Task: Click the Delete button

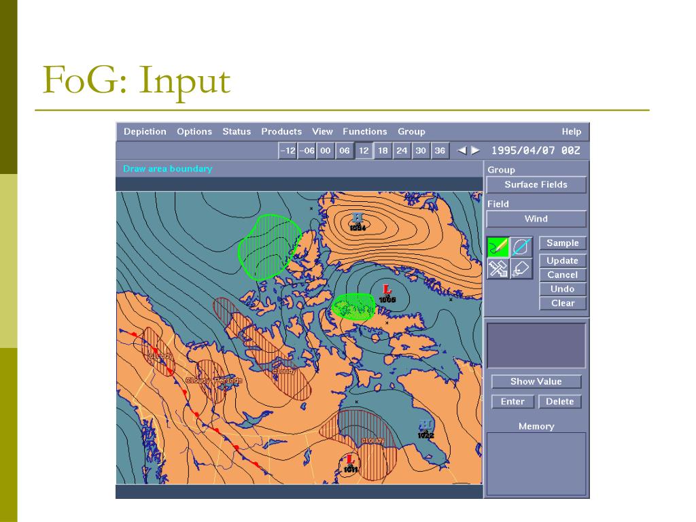Action: coord(560,401)
